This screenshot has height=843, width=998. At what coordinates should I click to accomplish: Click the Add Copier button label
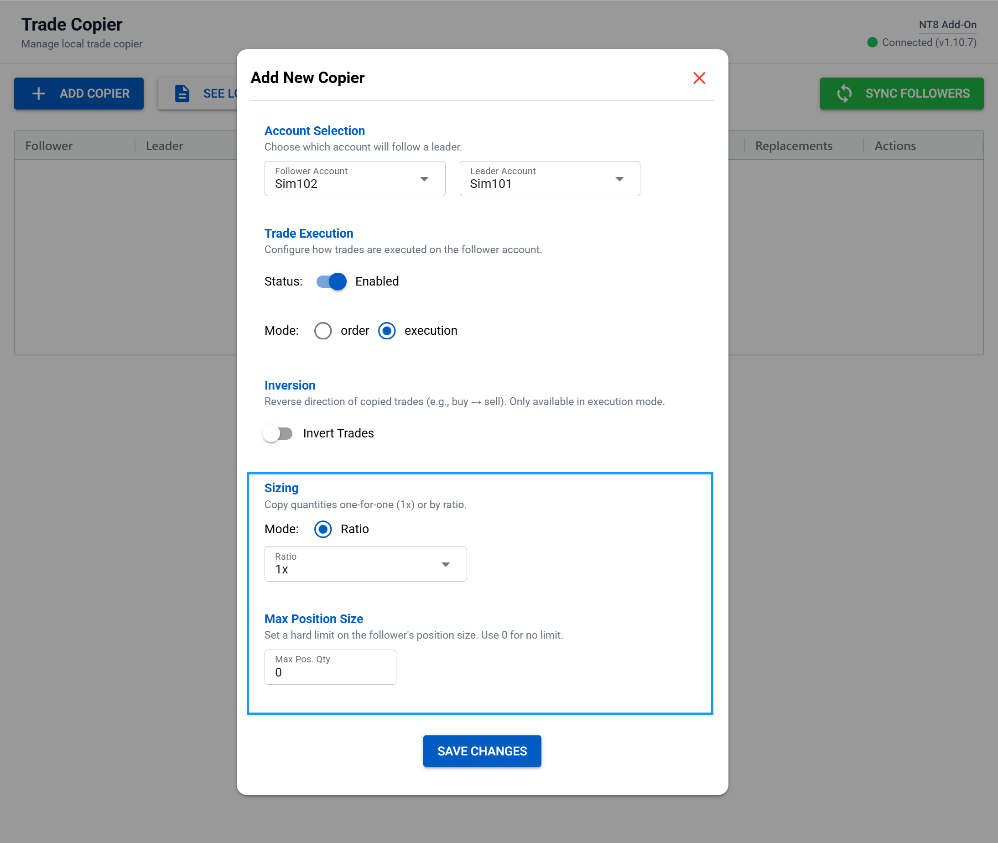click(x=94, y=93)
